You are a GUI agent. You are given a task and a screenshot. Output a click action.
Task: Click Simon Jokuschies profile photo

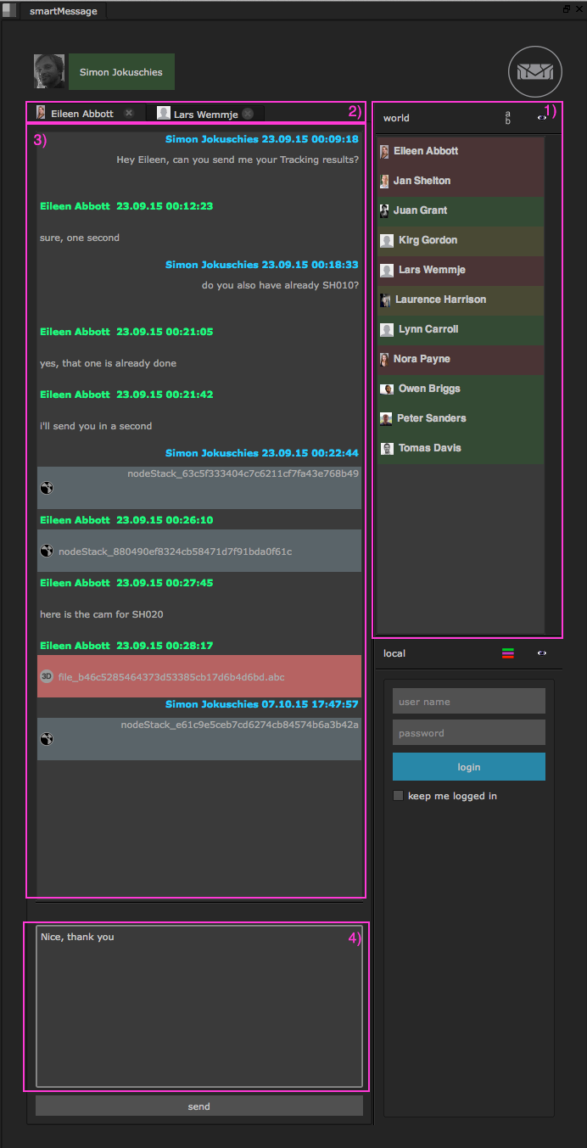pyautogui.click(x=49, y=72)
